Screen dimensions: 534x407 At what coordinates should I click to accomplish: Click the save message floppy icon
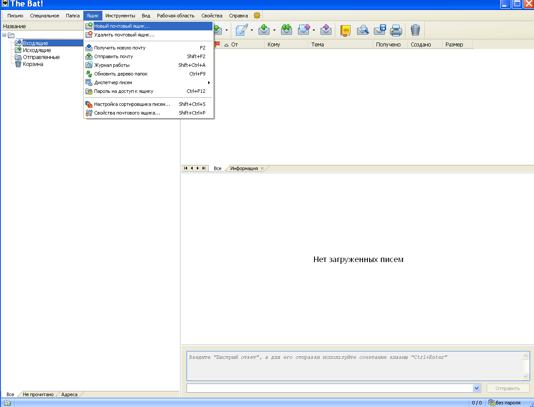380,30
